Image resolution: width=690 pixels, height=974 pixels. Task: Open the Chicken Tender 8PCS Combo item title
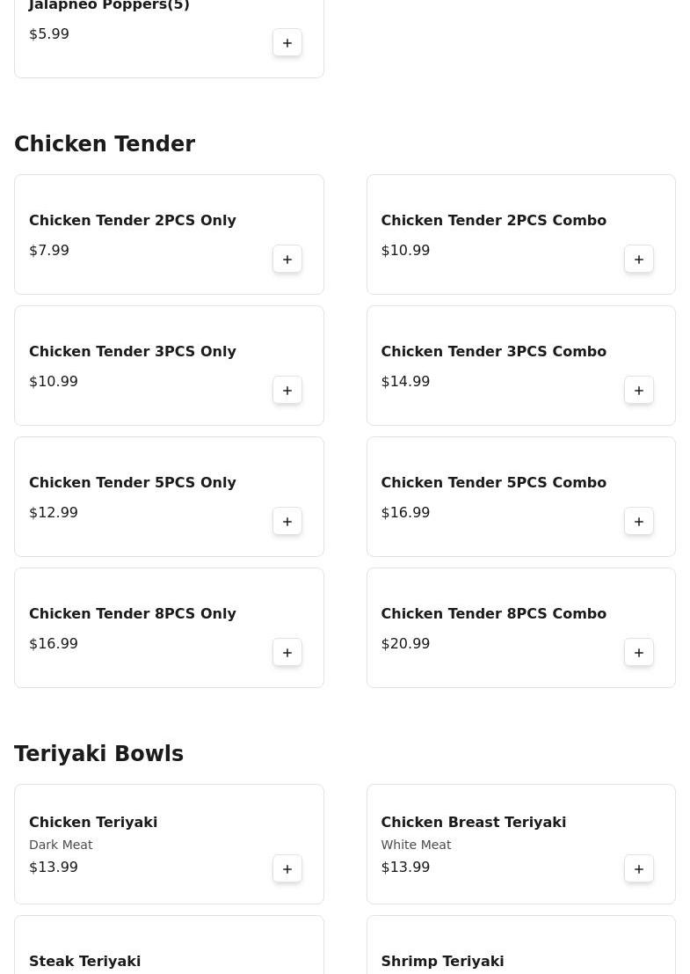(493, 614)
